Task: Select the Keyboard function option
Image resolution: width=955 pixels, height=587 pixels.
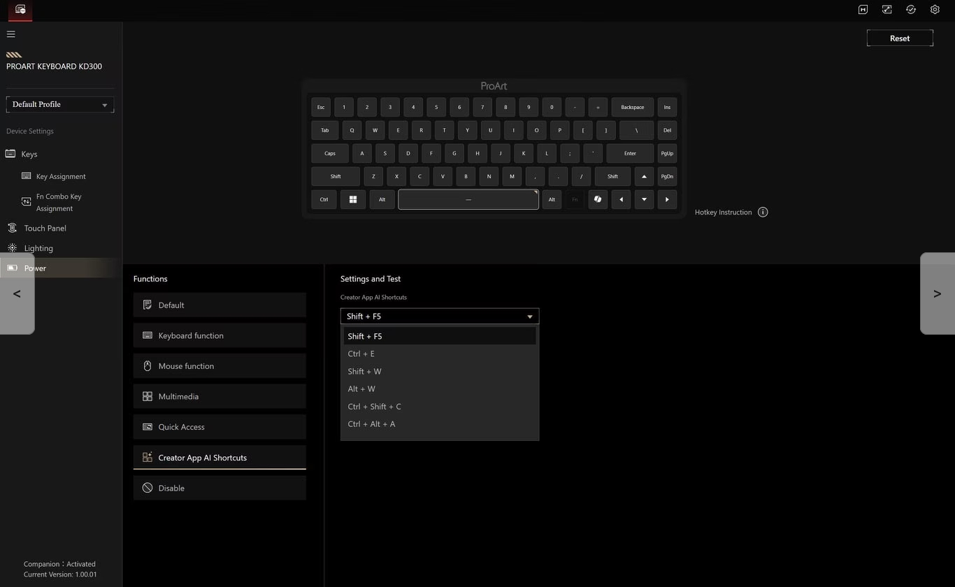Action: click(220, 335)
